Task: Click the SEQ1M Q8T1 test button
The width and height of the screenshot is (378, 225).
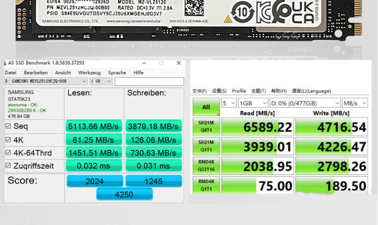Action: (x=206, y=126)
